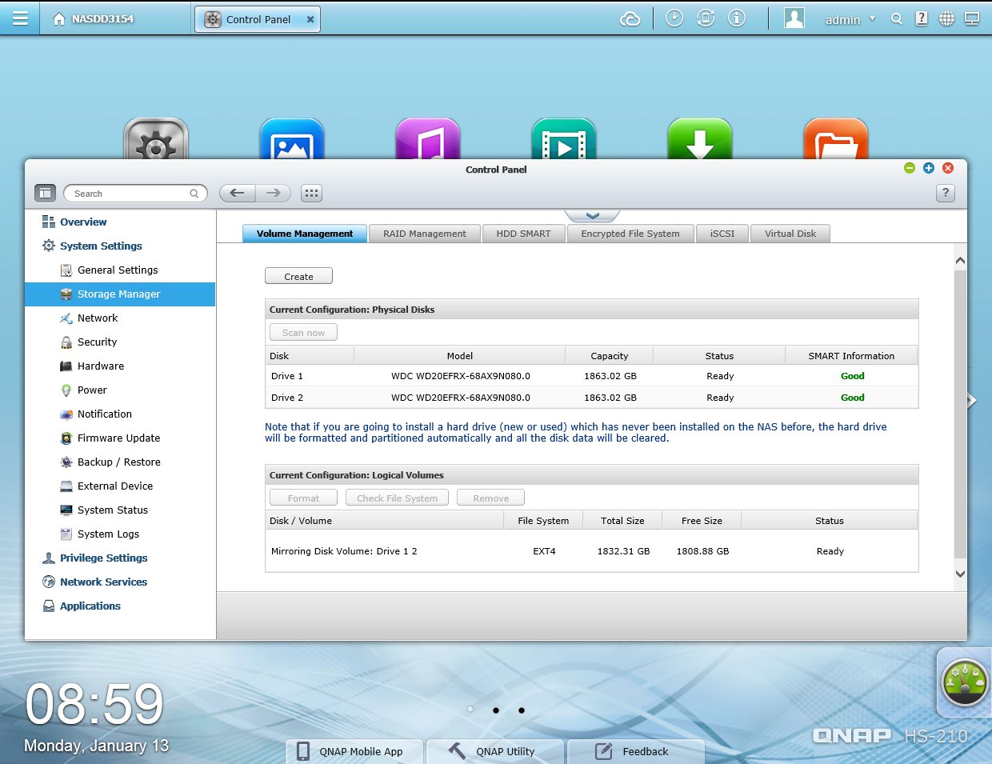Viewport: 992px width, 764px height.
Task: Open System Logs
Action: tap(108, 534)
